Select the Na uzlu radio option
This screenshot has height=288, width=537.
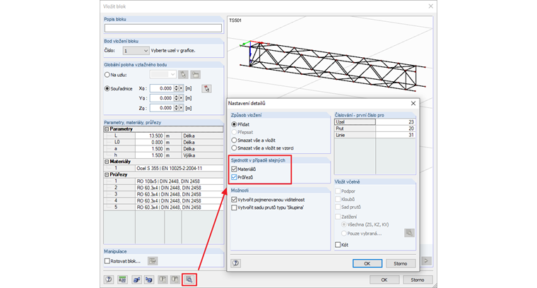click(x=107, y=75)
